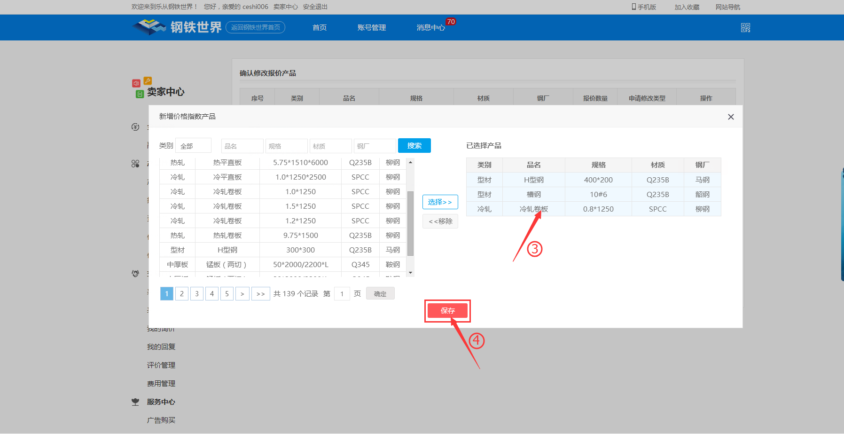Select row 冷轧卷板 1.5*1250
Viewport: 844px width, 434px height.
point(283,206)
